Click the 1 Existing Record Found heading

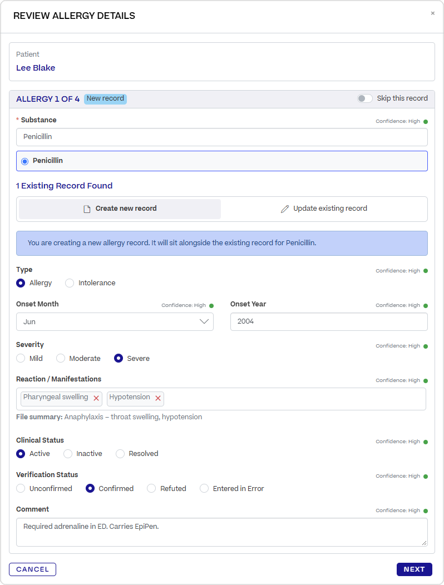coord(64,186)
